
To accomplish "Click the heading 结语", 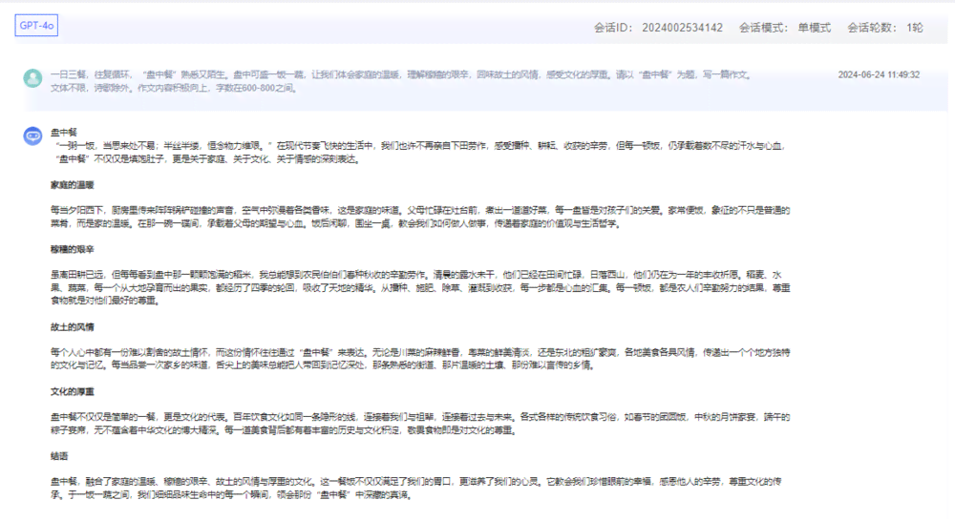I will coord(59,456).
